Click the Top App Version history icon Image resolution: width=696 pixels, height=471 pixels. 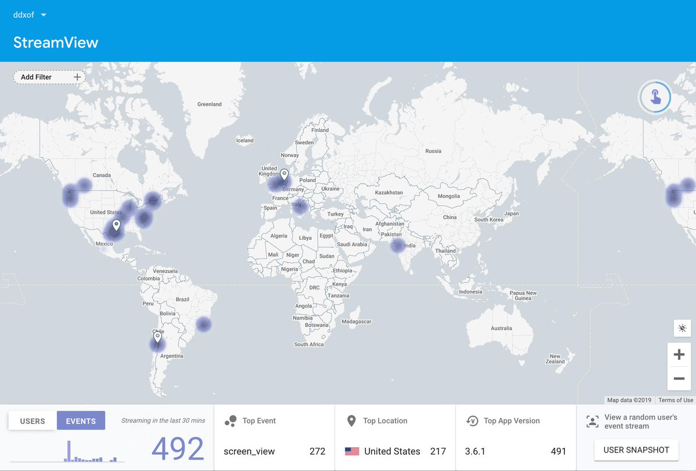(472, 421)
